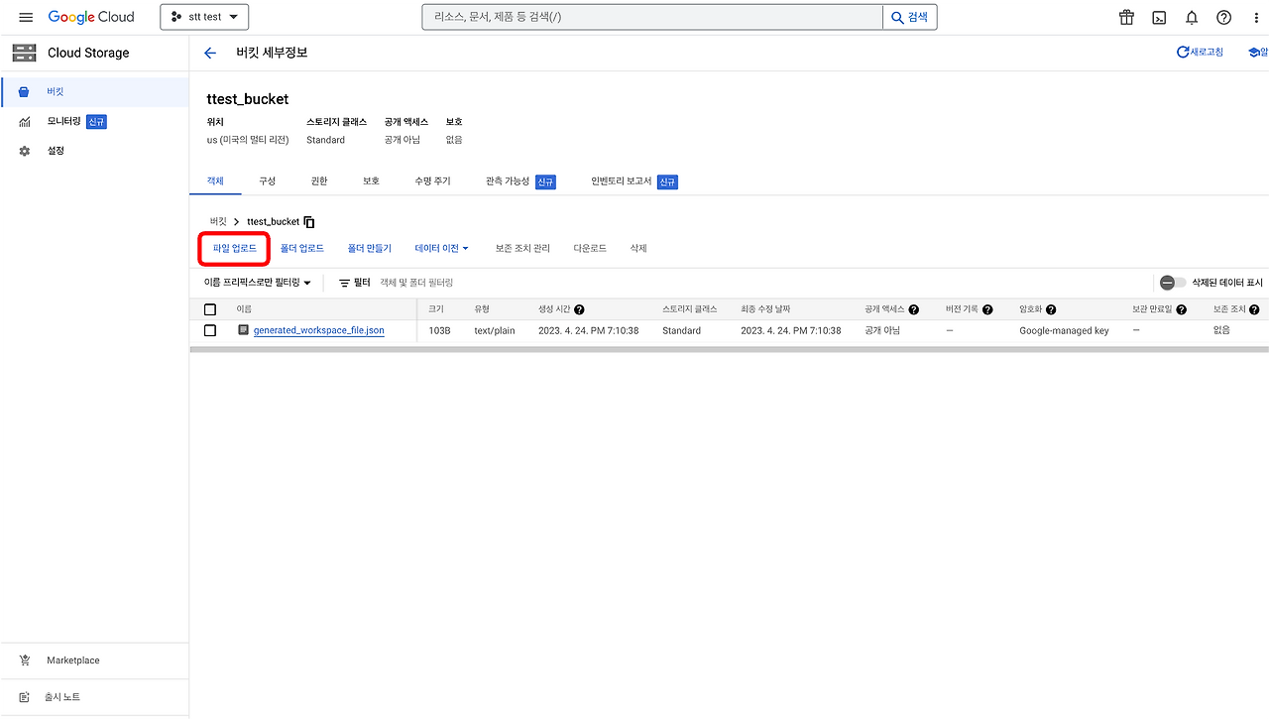
Task: Switch to the 보호 tab
Action: [x=371, y=181]
